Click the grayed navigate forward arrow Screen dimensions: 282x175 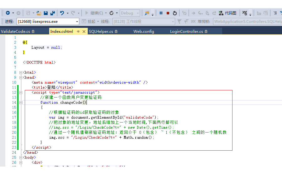[18, 13]
